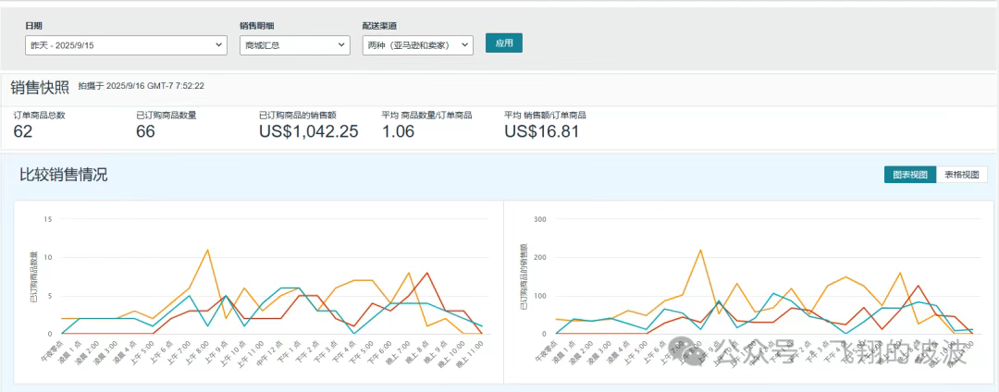999x392 pixels.
Task: Click the 1.06 average units value
Action: [x=401, y=131]
